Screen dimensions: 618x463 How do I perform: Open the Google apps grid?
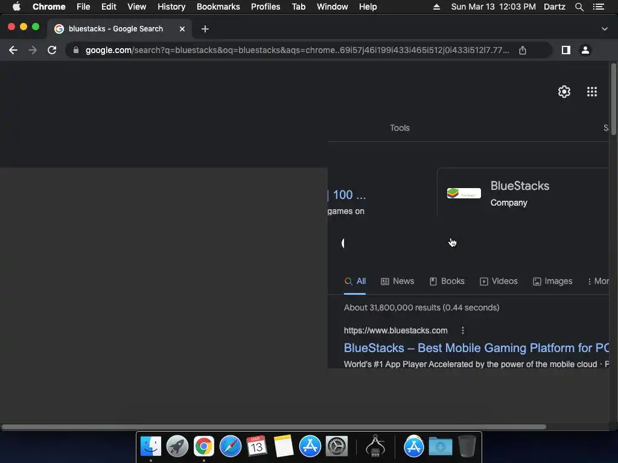[592, 92]
